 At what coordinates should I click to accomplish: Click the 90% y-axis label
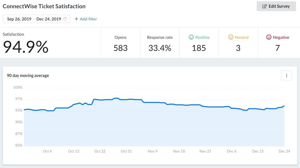click(x=19, y=122)
